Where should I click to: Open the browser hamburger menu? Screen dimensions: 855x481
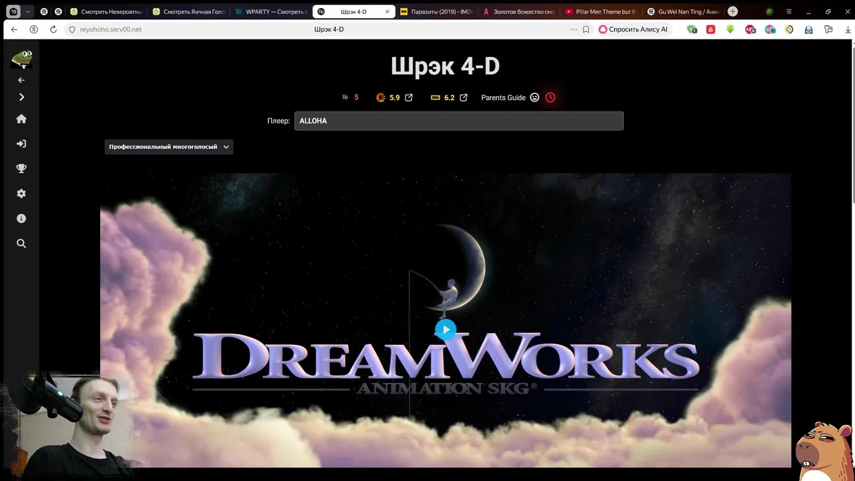pyautogui.click(x=789, y=11)
